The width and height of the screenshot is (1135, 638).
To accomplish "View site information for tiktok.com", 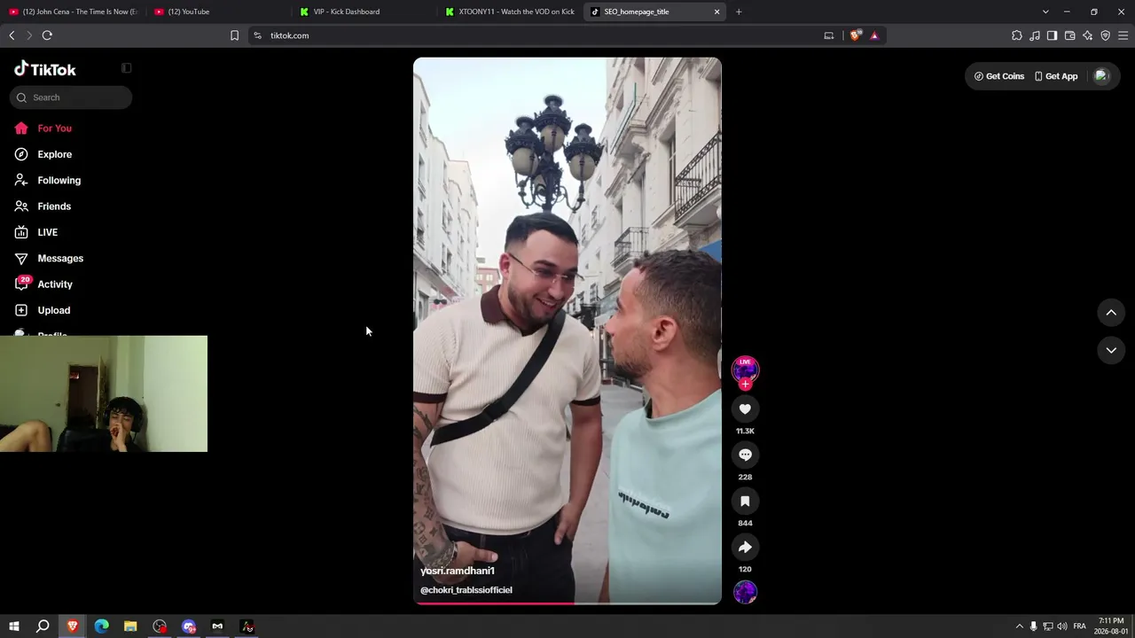I will pyautogui.click(x=257, y=35).
